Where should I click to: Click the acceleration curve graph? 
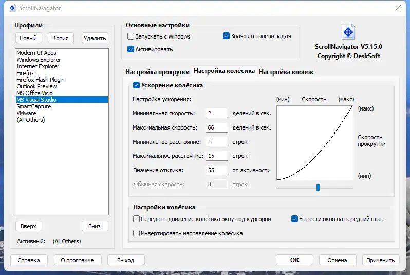point(315,143)
